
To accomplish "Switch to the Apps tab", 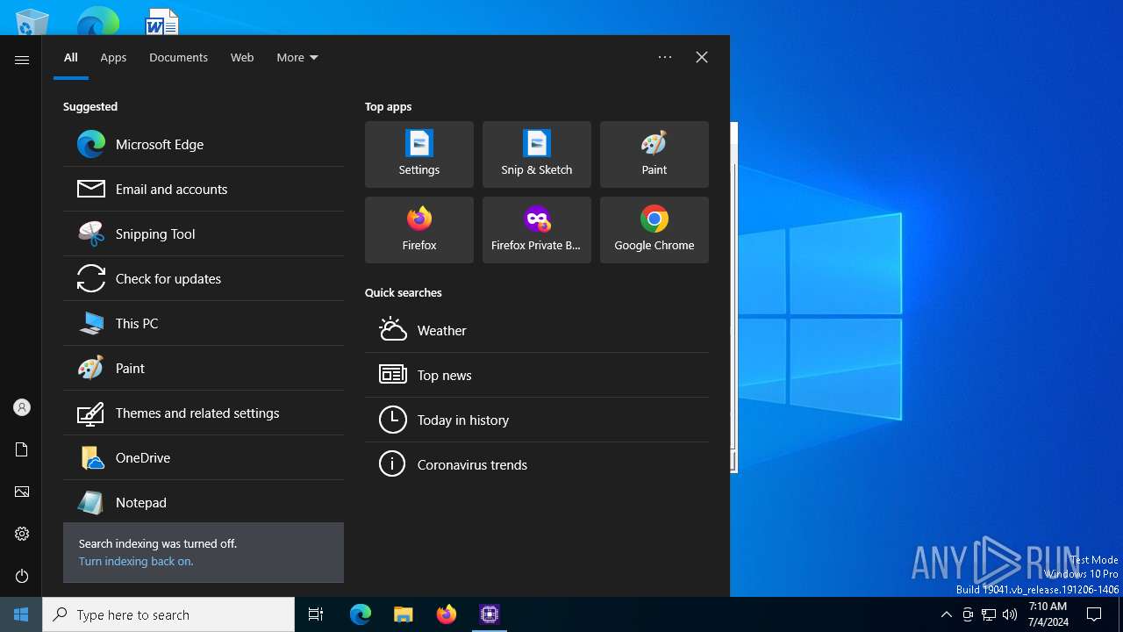I will pyautogui.click(x=113, y=57).
